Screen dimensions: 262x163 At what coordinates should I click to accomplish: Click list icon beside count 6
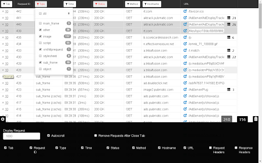[x=228, y=37]
